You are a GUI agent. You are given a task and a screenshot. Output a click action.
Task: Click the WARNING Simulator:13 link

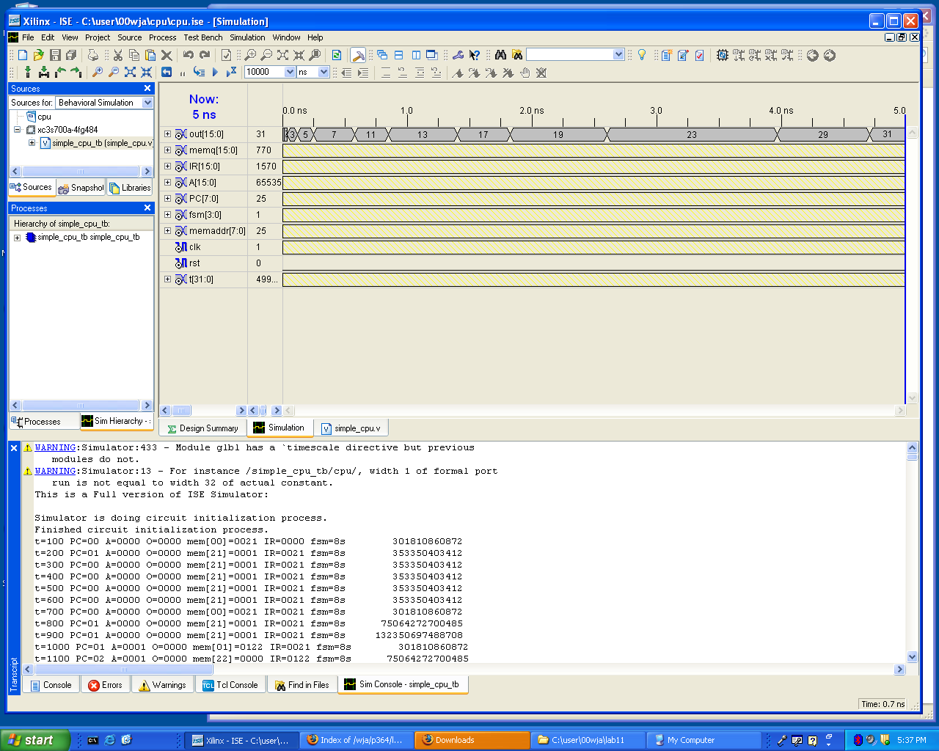pos(56,471)
